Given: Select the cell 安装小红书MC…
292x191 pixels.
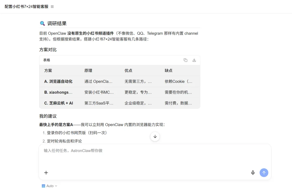Looking at the screenshot, I should pyautogui.click(x=99, y=92).
